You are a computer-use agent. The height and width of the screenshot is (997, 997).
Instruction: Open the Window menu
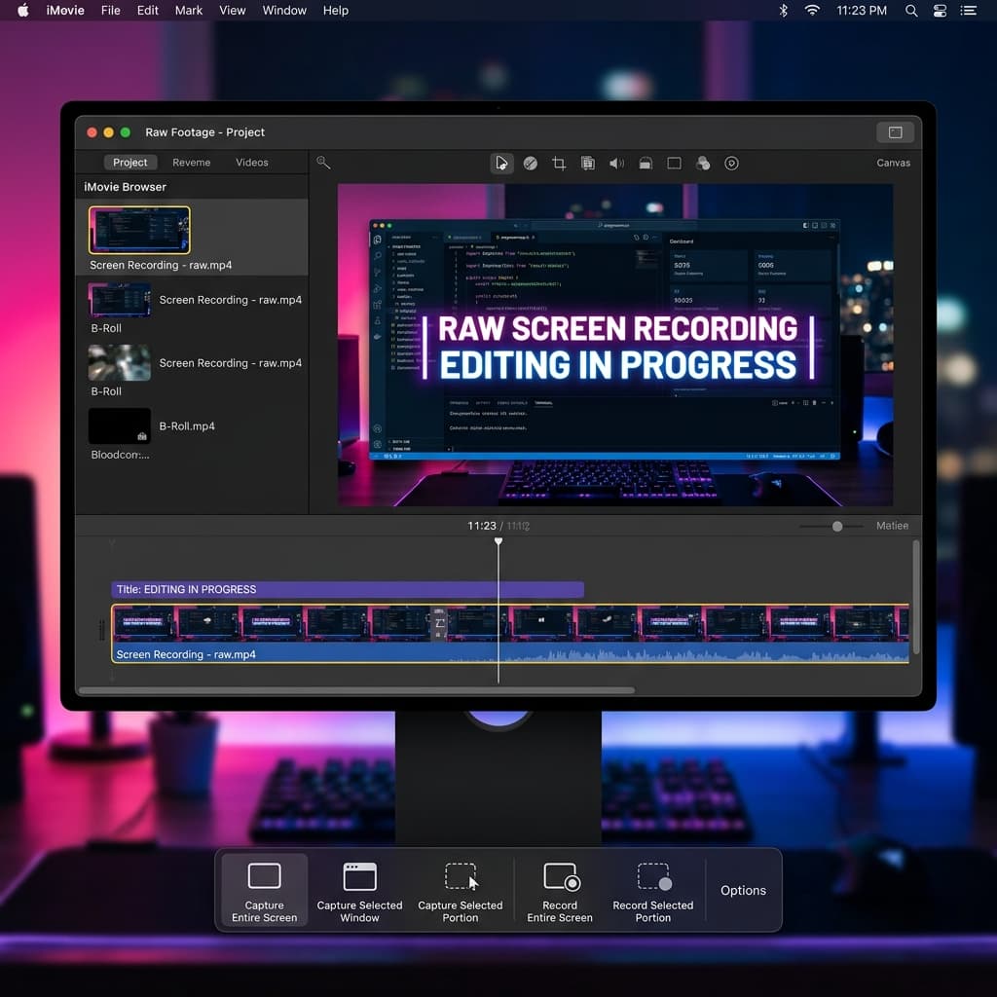tap(284, 11)
